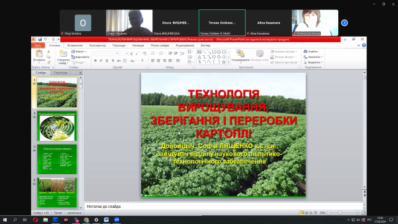Image resolution: width=398 pixels, height=224 pixels.
Task: Select slide 2 thumbnail
Action: [57, 126]
